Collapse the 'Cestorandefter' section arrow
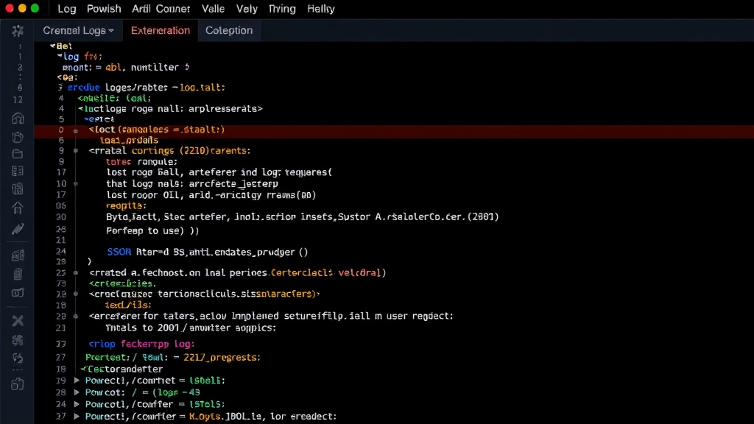Image resolution: width=754 pixels, height=424 pixels. pos(84,369)
